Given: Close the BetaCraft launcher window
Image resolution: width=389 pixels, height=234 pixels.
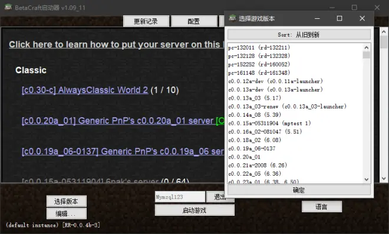Looking at the screenshot, I should click(377, 8).
